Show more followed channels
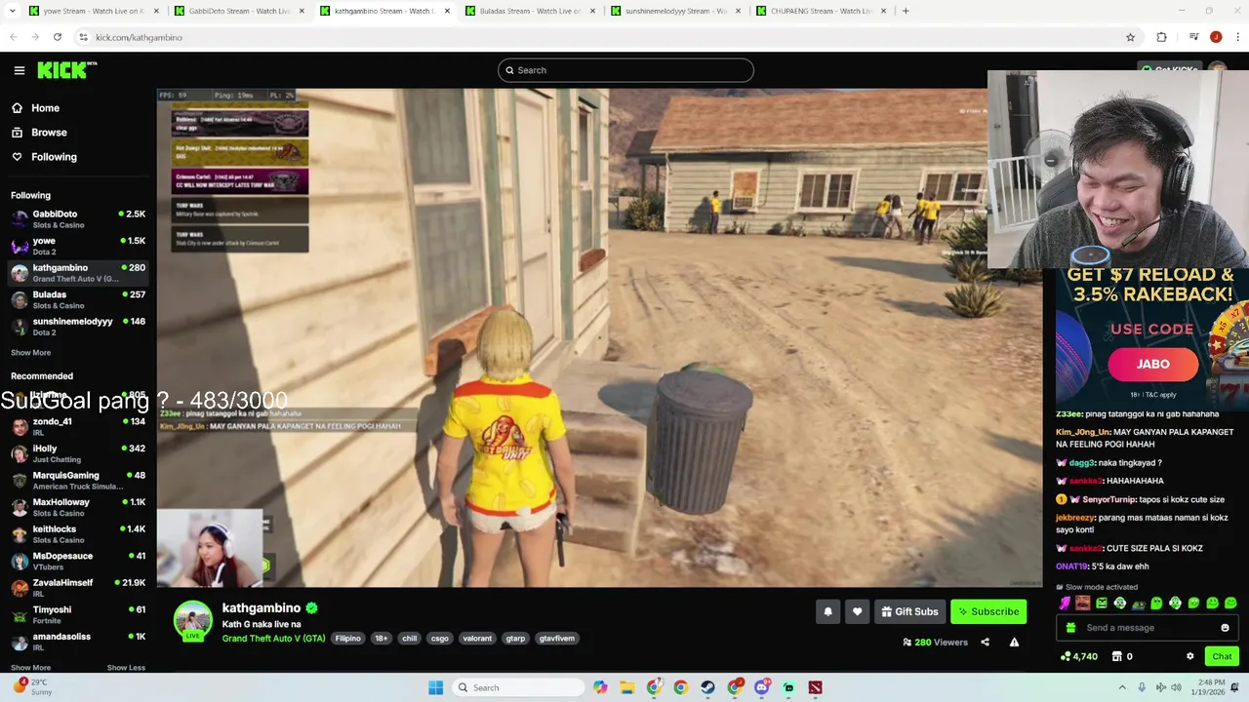1249x702 pixels. 30,353
